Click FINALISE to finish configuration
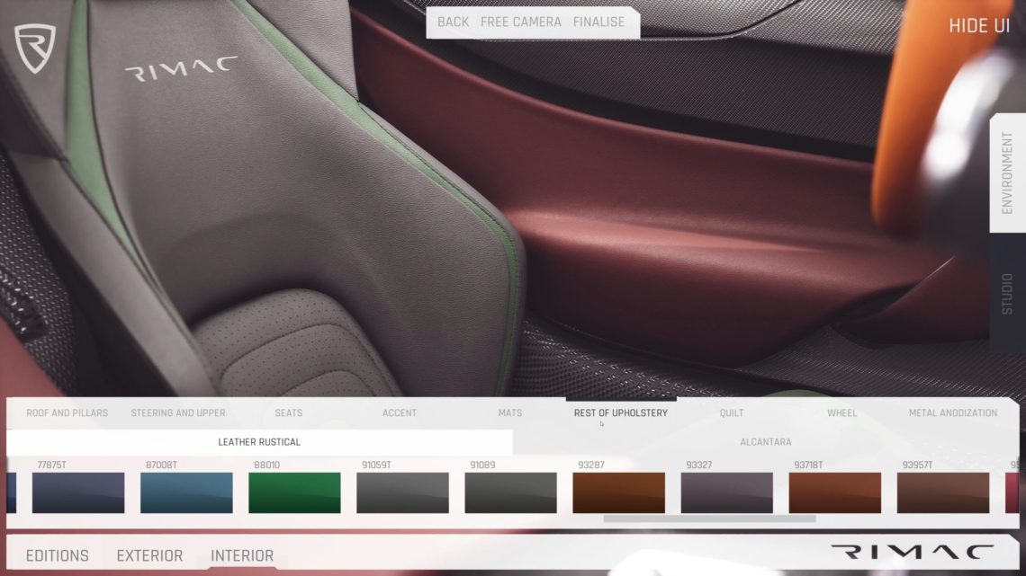1026x576 pixels. coord(598,22)
